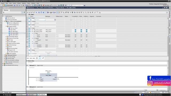Viewport: 171px width, 96px height.
Task: Collapse Program blocks folder in project tree
Action: [x=6, y=26]
